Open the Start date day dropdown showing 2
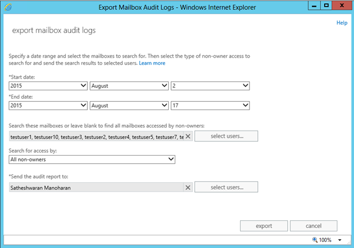Screen dimensions: 354x248 210,86
